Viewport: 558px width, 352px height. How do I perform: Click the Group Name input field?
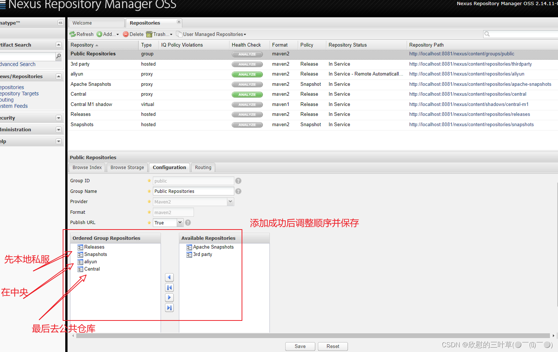(x=193, y=191)
